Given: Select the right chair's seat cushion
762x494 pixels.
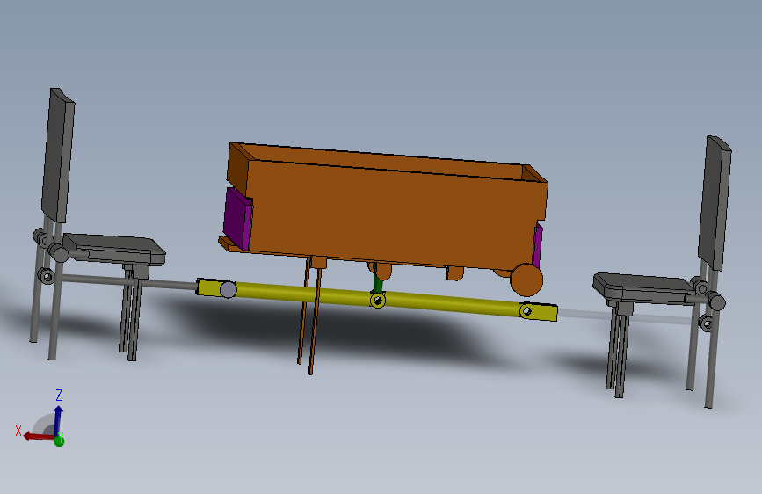Looking at the screenshot, I should [x=644, y=289].
